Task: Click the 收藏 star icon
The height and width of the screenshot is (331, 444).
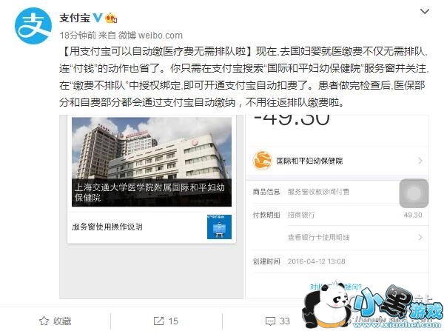Action: pyautogui.click(x=44, y=321)
